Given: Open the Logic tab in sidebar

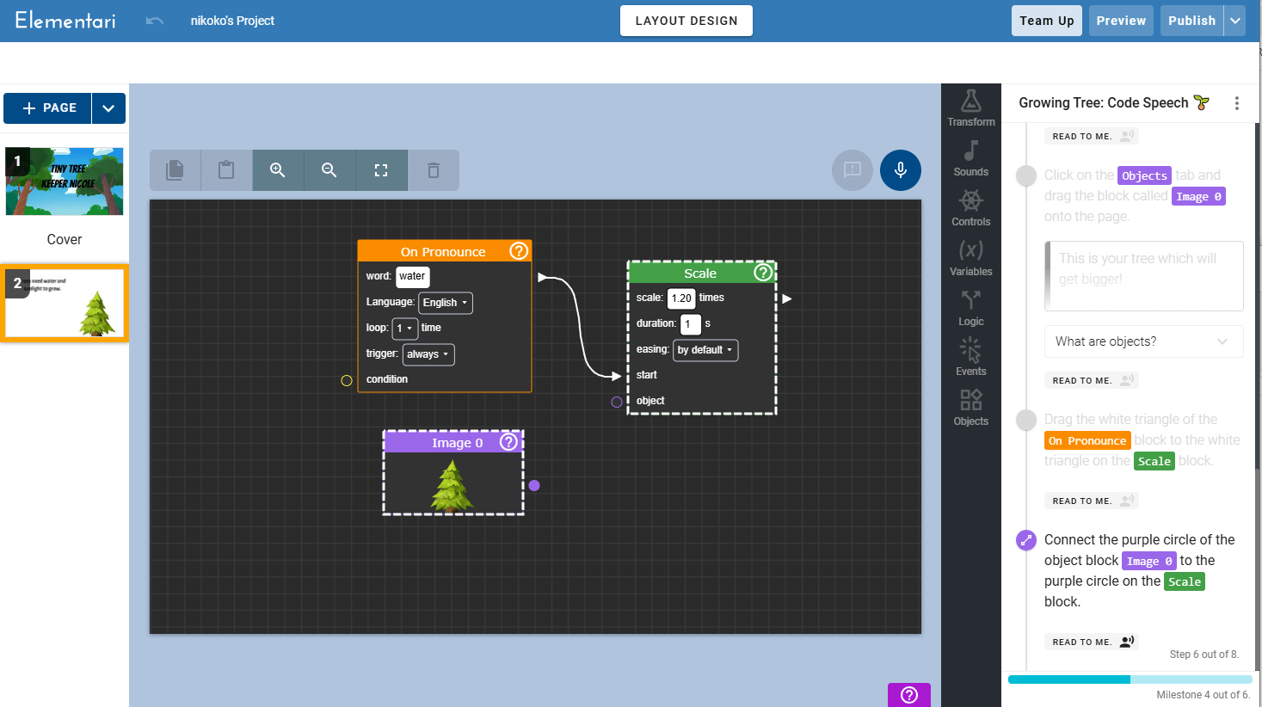Looking at the screenshot, I should [x=970, y=307].
